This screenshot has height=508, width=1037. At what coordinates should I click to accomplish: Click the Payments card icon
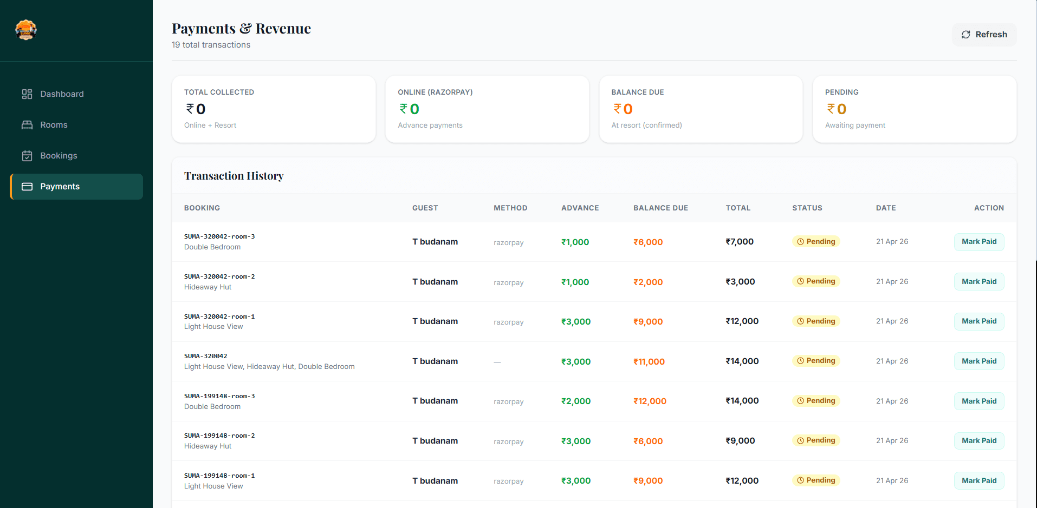tap(27, 187)
